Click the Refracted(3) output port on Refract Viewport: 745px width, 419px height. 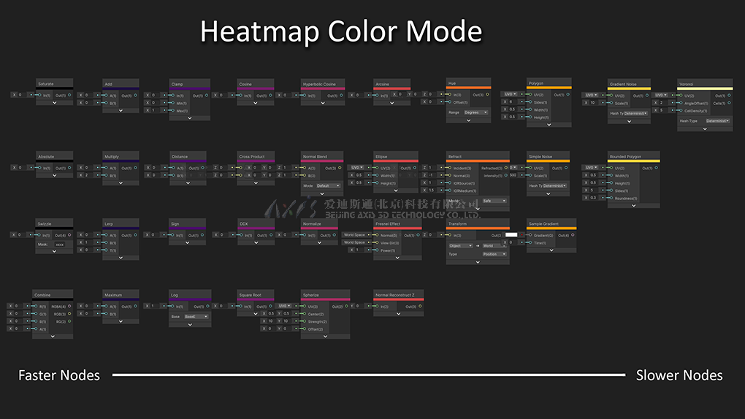506,168
